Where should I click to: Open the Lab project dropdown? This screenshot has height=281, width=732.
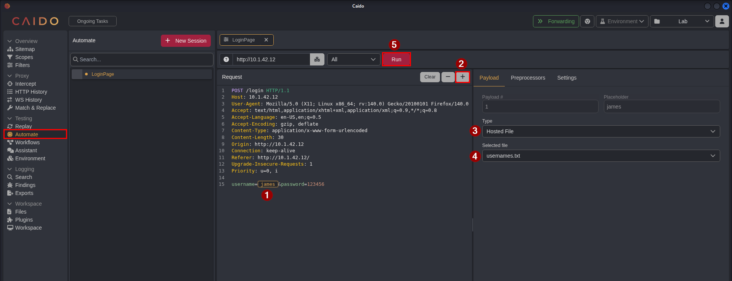(x=682, y=21)
